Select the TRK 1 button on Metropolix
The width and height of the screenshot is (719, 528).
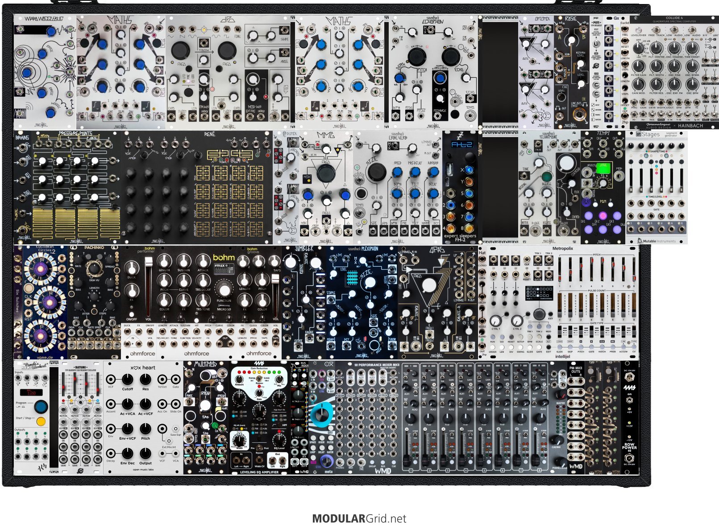click(x=530, y=326)
